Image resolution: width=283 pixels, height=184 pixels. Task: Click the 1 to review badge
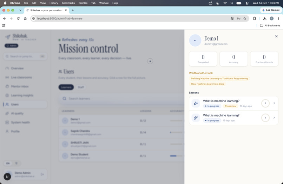230,106
